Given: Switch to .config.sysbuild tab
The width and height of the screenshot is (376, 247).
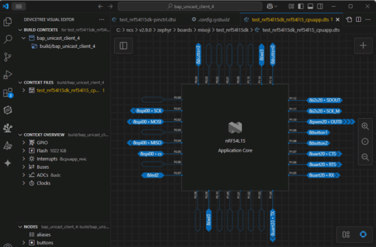Looking at the screenshot, I should click(x=213, y=20).
